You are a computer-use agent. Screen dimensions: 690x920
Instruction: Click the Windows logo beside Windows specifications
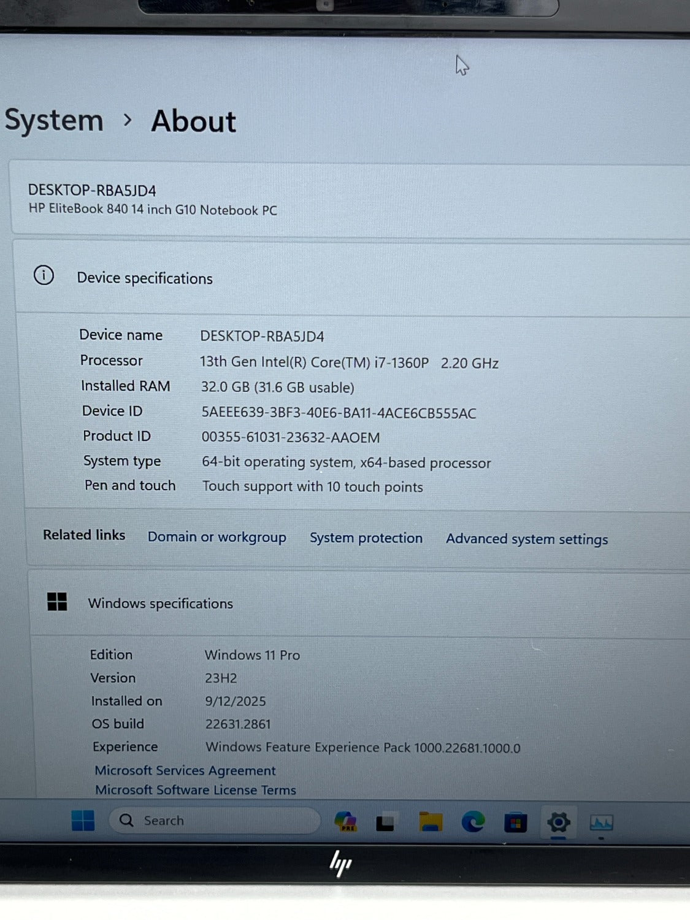pos(57,602)
